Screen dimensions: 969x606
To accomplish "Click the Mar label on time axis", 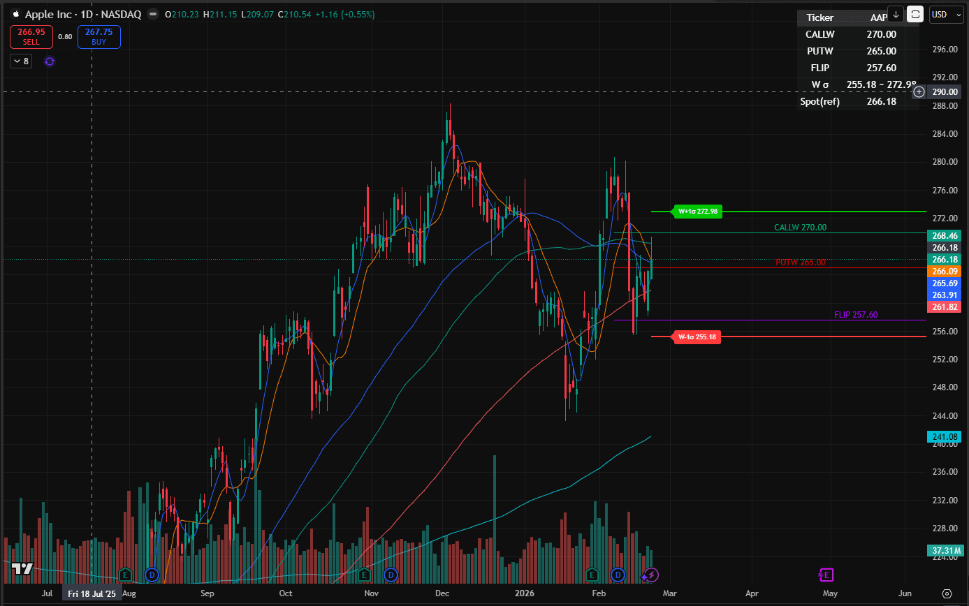I will click(x=670, y=593).
